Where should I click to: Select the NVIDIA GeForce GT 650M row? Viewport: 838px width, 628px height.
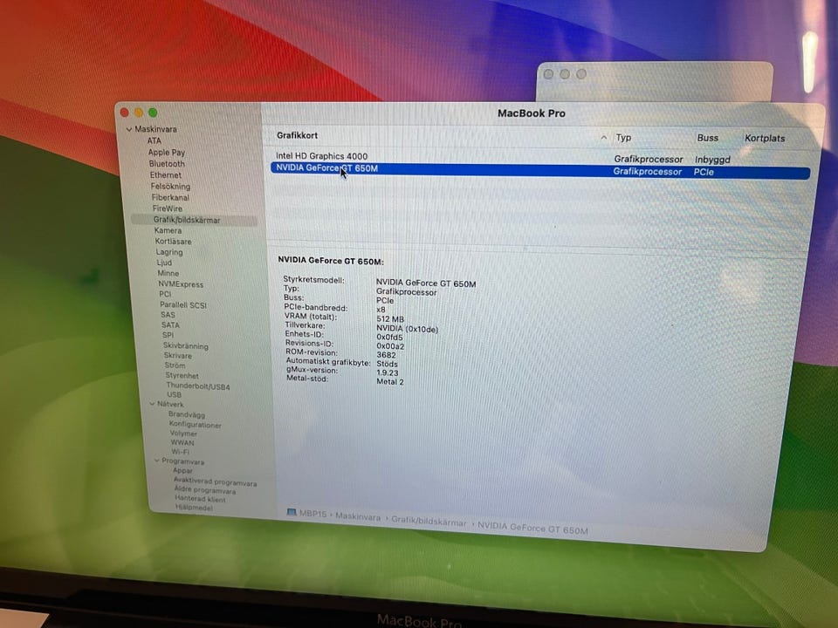539,170
